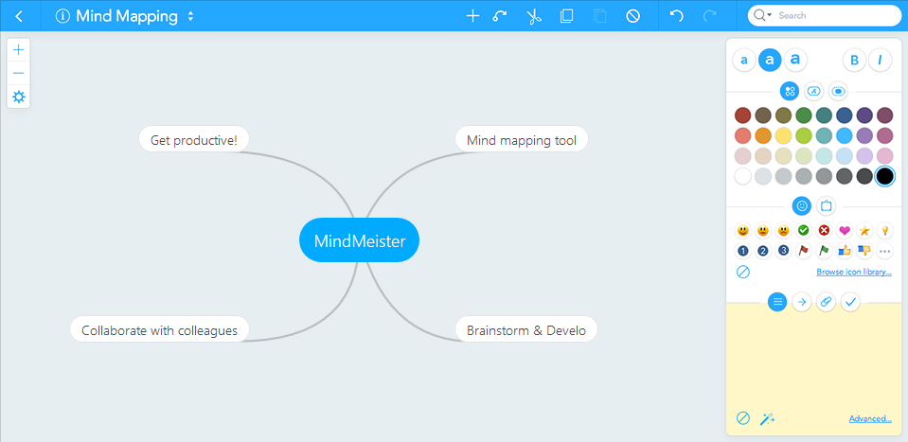Screen dimensions: 908x442
Task: Select the medium font size
Action: click(770, 60)
